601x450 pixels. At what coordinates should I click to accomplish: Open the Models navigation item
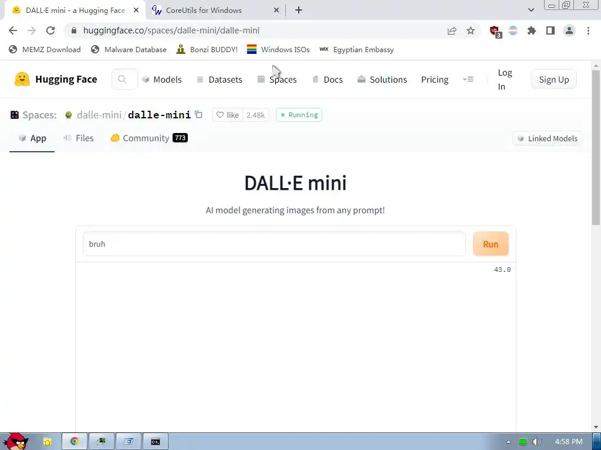point(162,80)
